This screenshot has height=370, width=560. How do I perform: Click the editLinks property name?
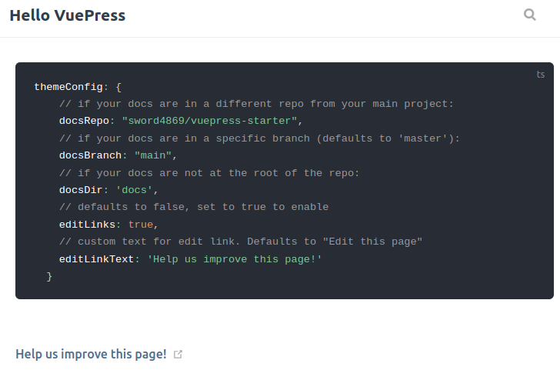click(87, 225)
